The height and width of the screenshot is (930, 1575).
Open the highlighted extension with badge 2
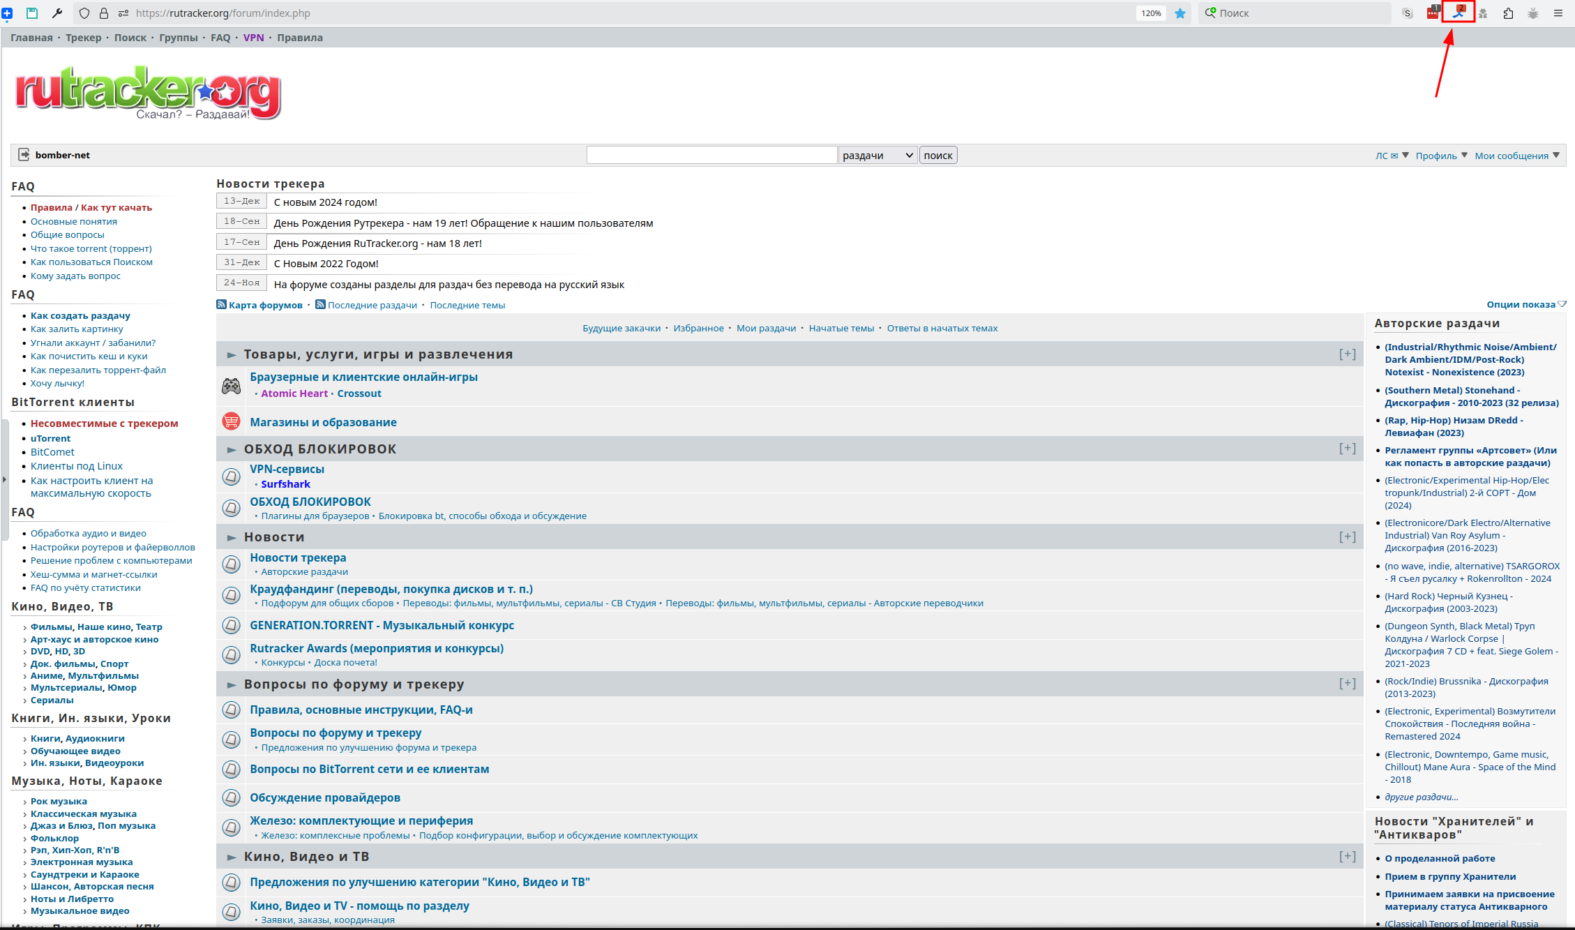tap(1458, 13)
